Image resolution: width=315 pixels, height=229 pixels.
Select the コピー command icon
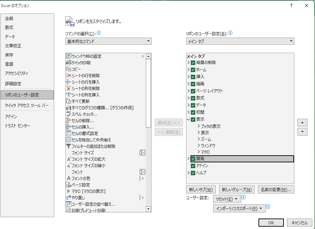pos(68,69)
